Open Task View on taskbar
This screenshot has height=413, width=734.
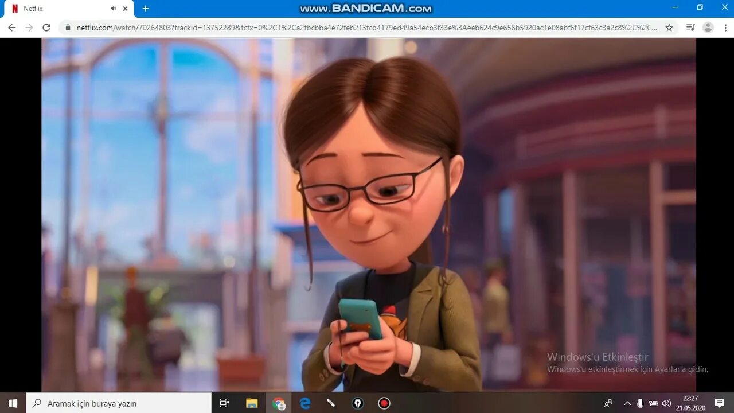pos(224,403)
